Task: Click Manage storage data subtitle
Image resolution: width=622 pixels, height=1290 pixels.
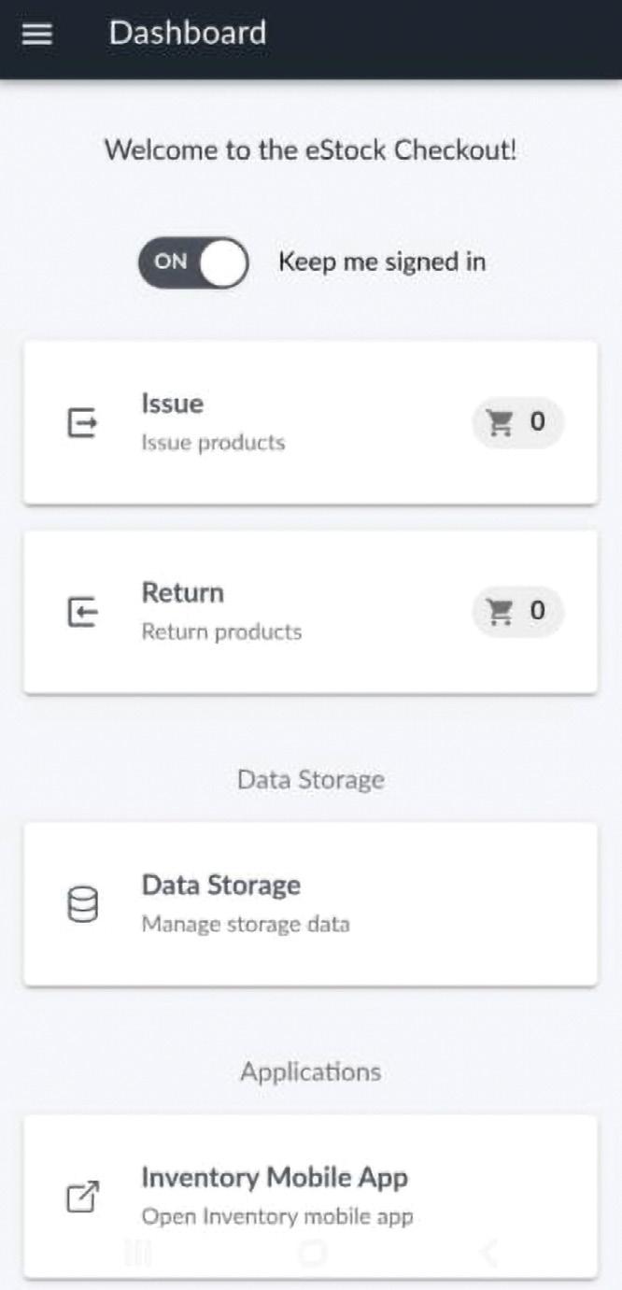Action: point(246,925)
